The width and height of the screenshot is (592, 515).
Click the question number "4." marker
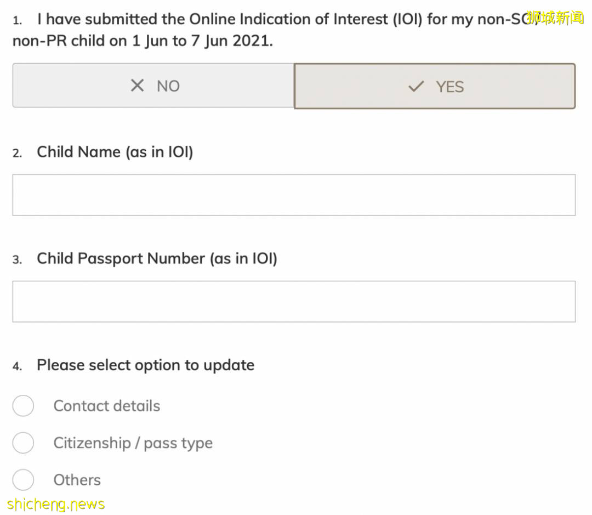coord(18,366)
